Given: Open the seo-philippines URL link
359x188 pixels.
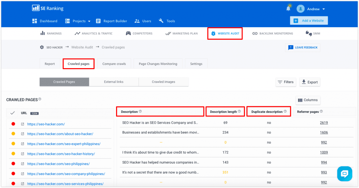Looking at the screenshot, I should tap(59, 164).
